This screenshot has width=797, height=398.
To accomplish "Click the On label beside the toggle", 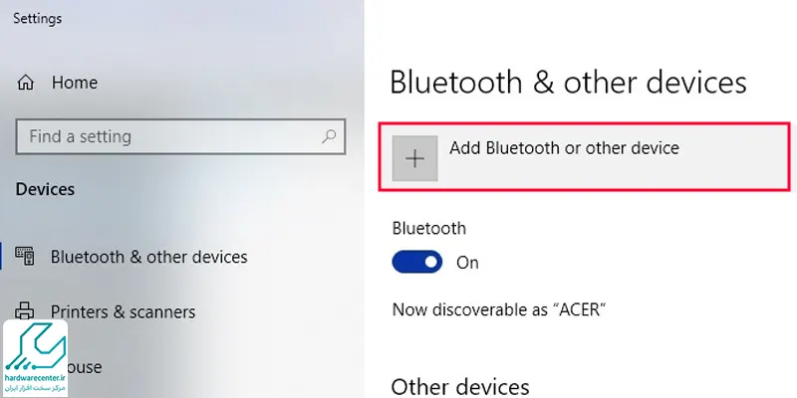I will (467, 263).
